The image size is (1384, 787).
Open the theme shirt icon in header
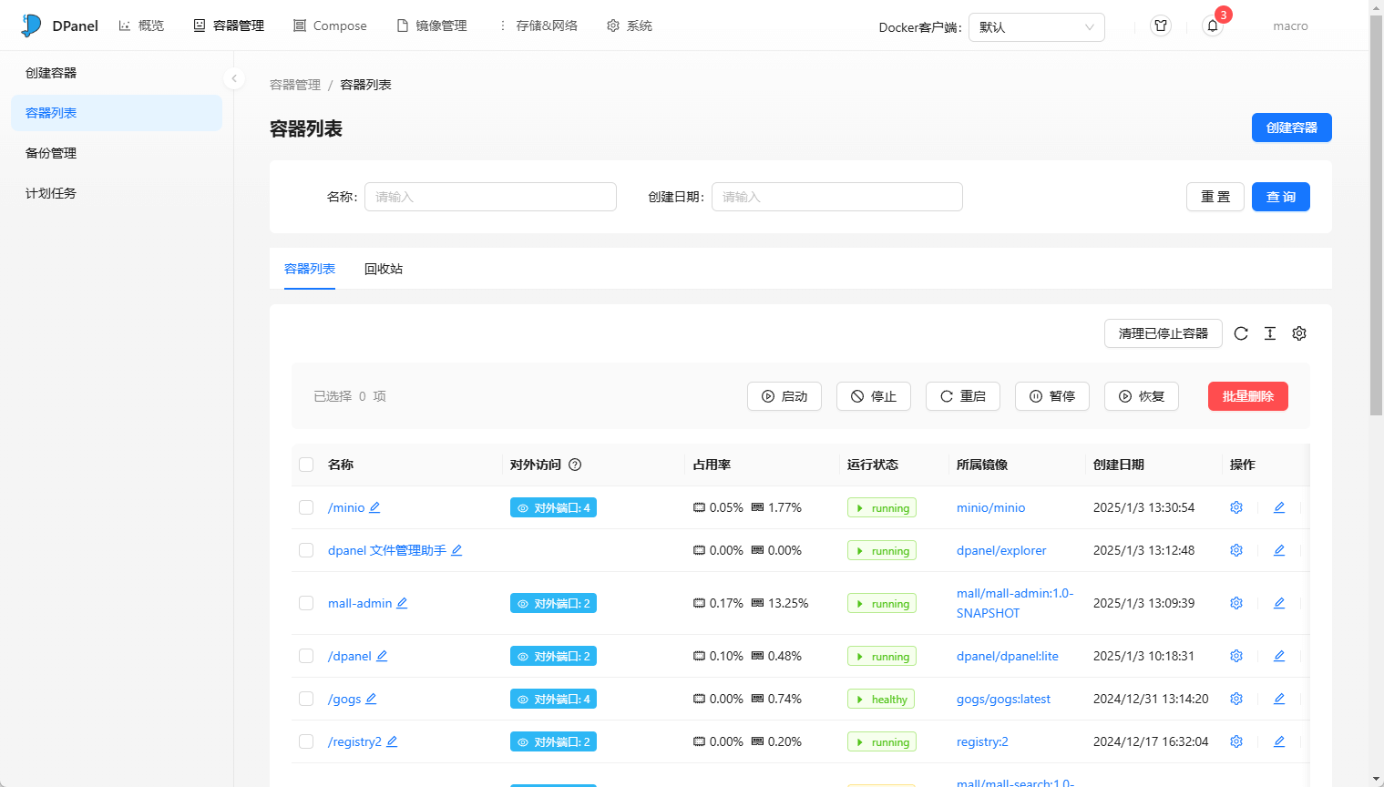pos(1161,26)
